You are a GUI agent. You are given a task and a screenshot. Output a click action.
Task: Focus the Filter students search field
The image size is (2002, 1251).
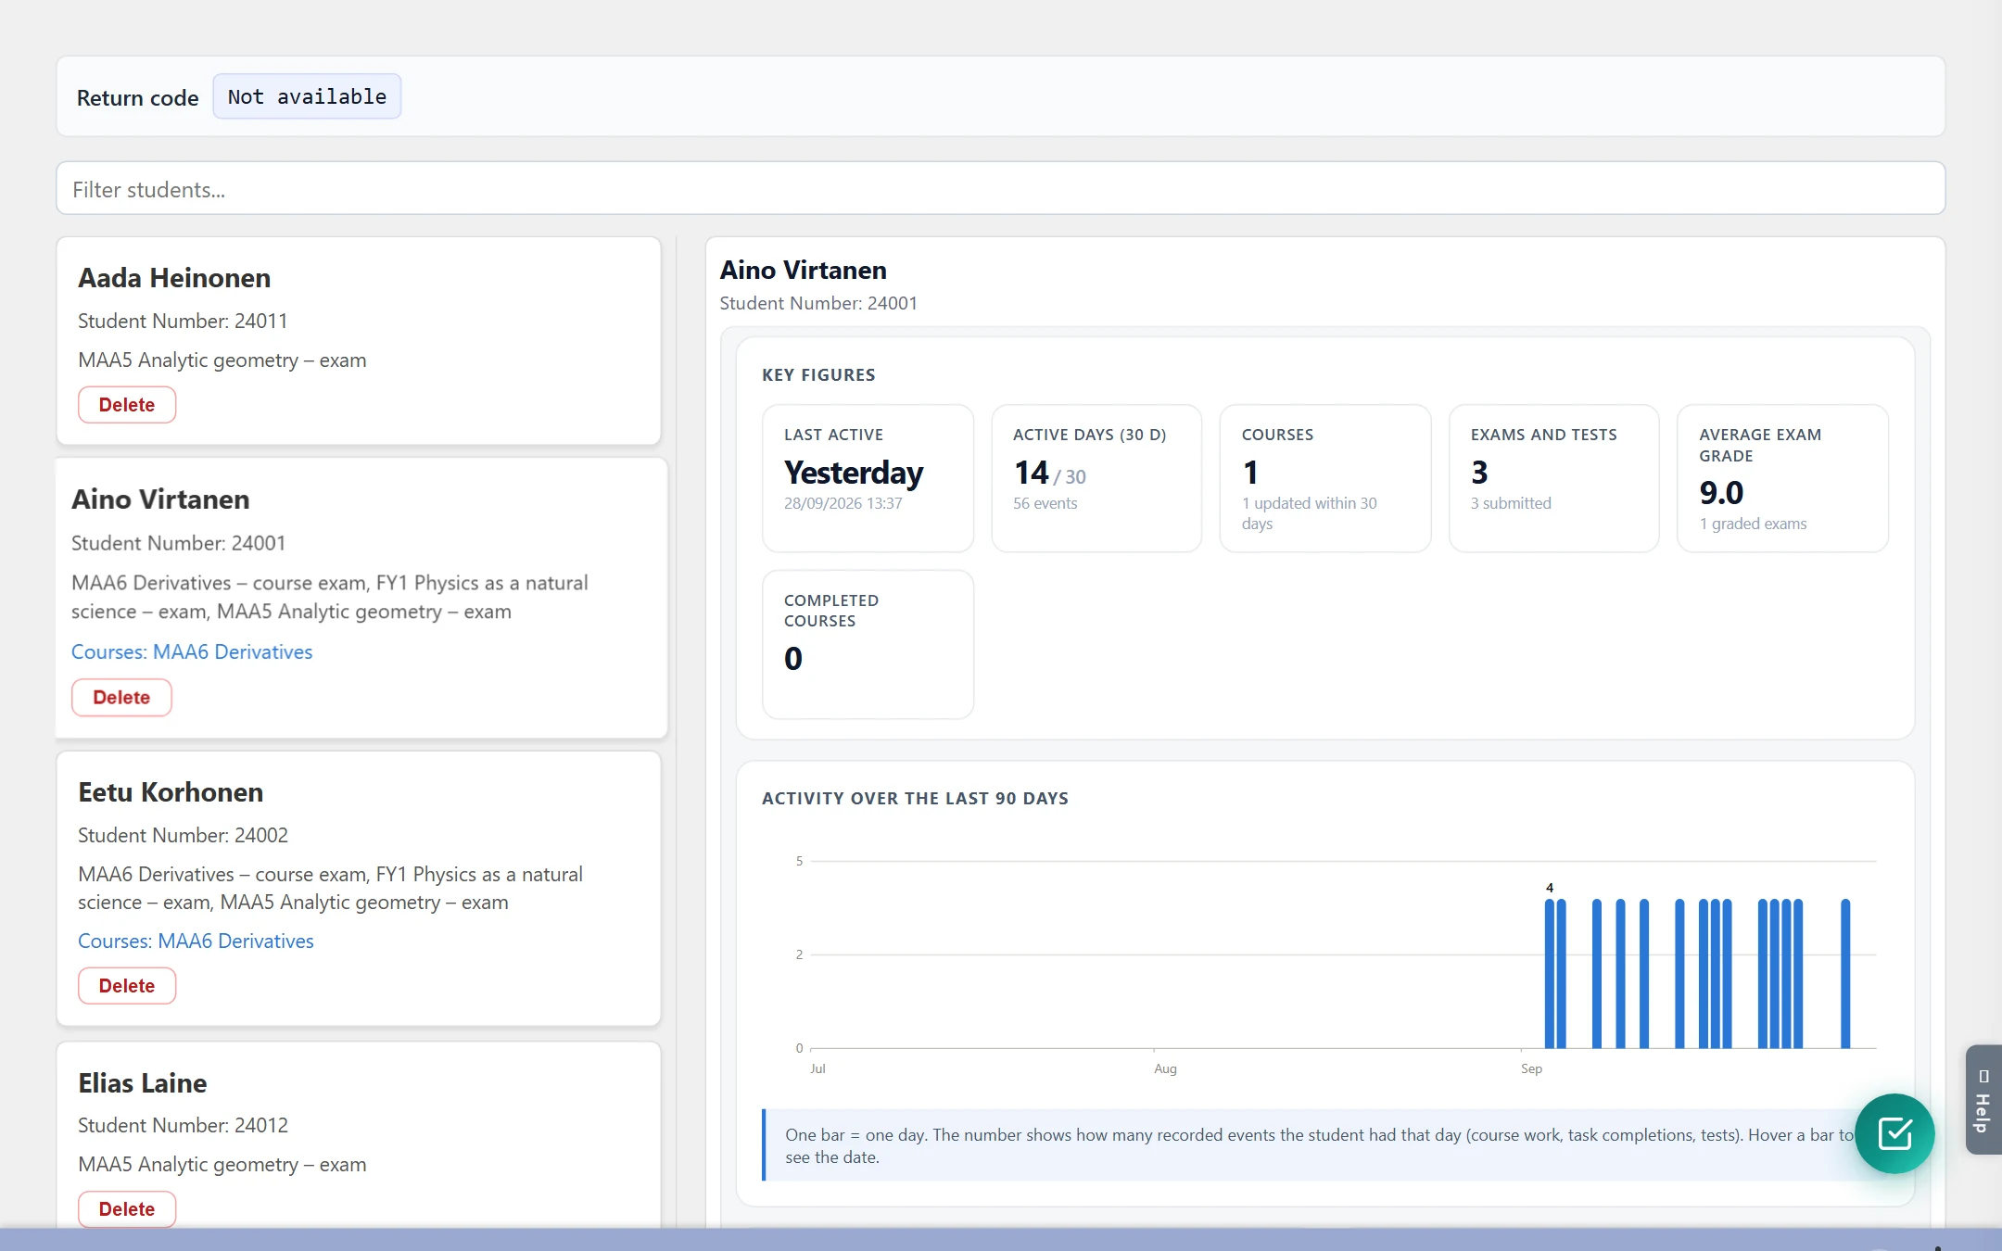1000,189
